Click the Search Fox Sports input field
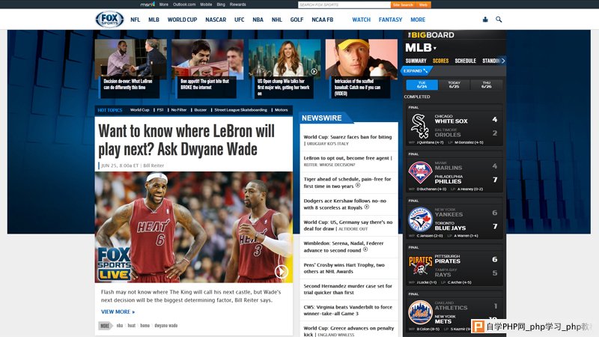The width and height of the screenshot is (599, 337). [x=344, y=4]
